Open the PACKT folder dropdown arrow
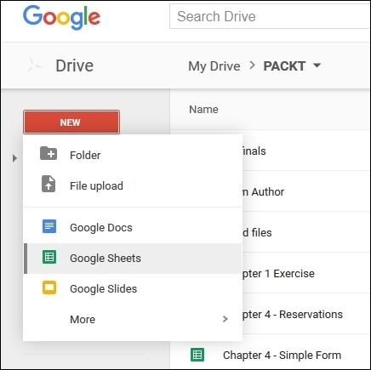 pyautogui.click(x=317, y=65)
